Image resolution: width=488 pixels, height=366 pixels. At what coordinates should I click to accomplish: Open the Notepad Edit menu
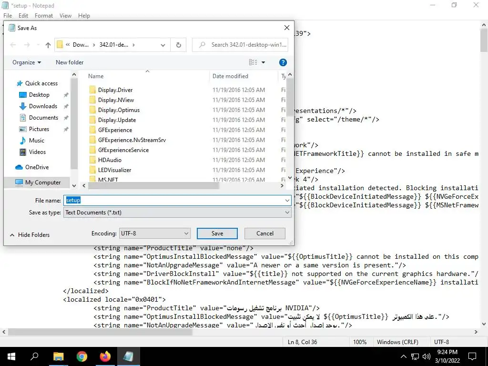point(23,16)
